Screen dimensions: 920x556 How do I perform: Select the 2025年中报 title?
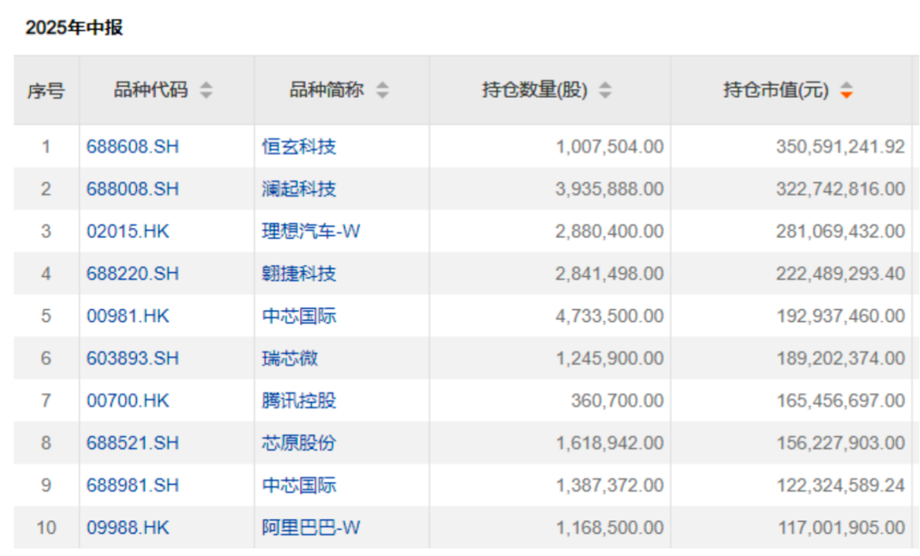tap(74, 27)
